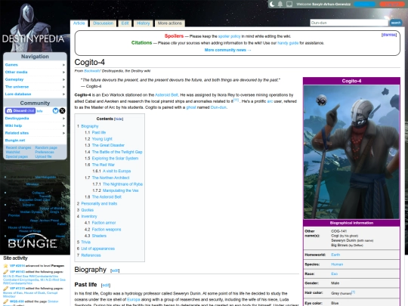Screen dimensions: 408x306
Task: Jump to Past life in Contents
Action: pos(99,132)
